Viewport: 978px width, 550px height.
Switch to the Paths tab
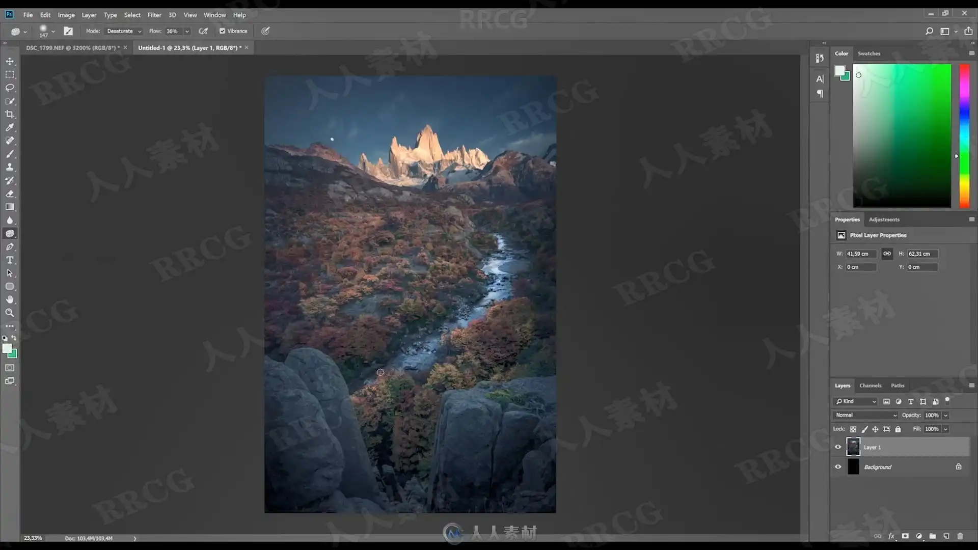(898, 386)
